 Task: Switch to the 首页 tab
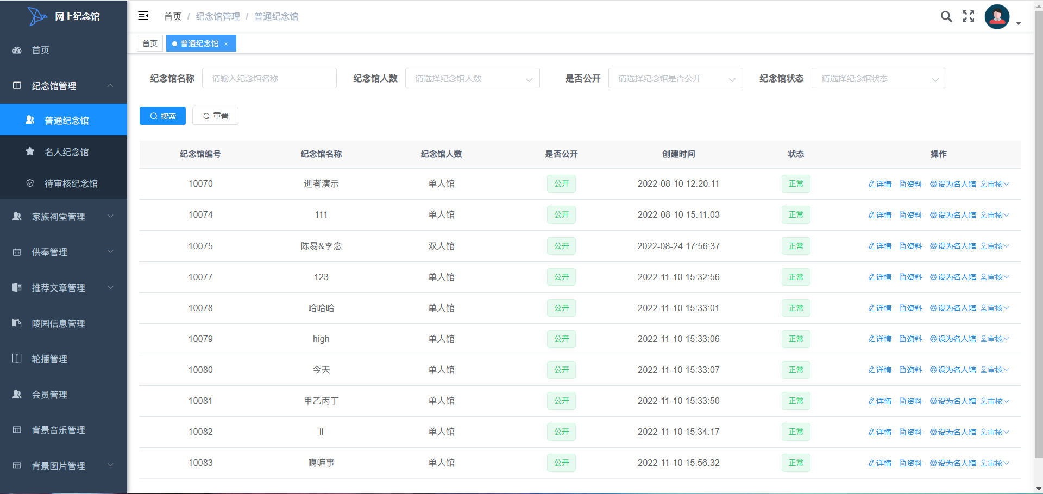150,43
